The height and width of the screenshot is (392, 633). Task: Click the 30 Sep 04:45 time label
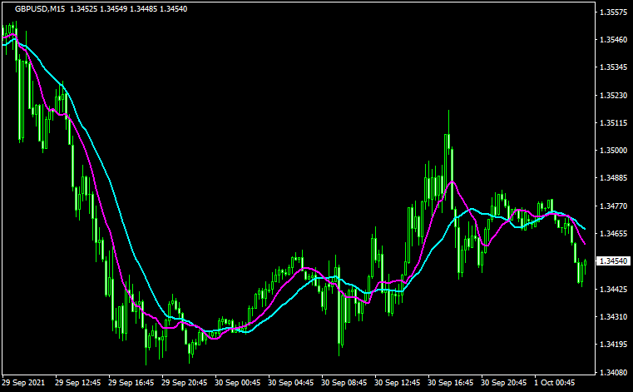(x=290, y=382)
